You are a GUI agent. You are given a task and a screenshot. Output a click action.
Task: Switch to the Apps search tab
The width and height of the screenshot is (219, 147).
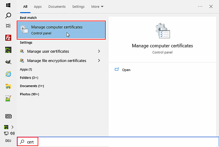(x=38, y=6)
